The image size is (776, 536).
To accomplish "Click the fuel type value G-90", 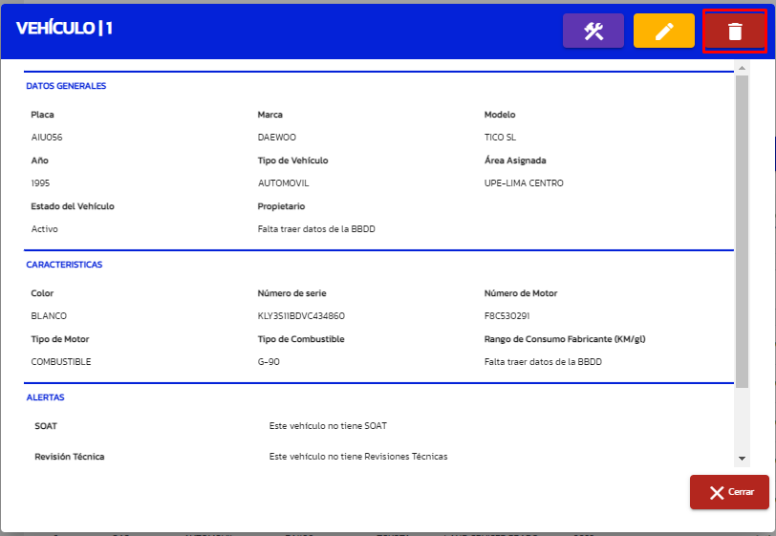I will pos(269,362).
